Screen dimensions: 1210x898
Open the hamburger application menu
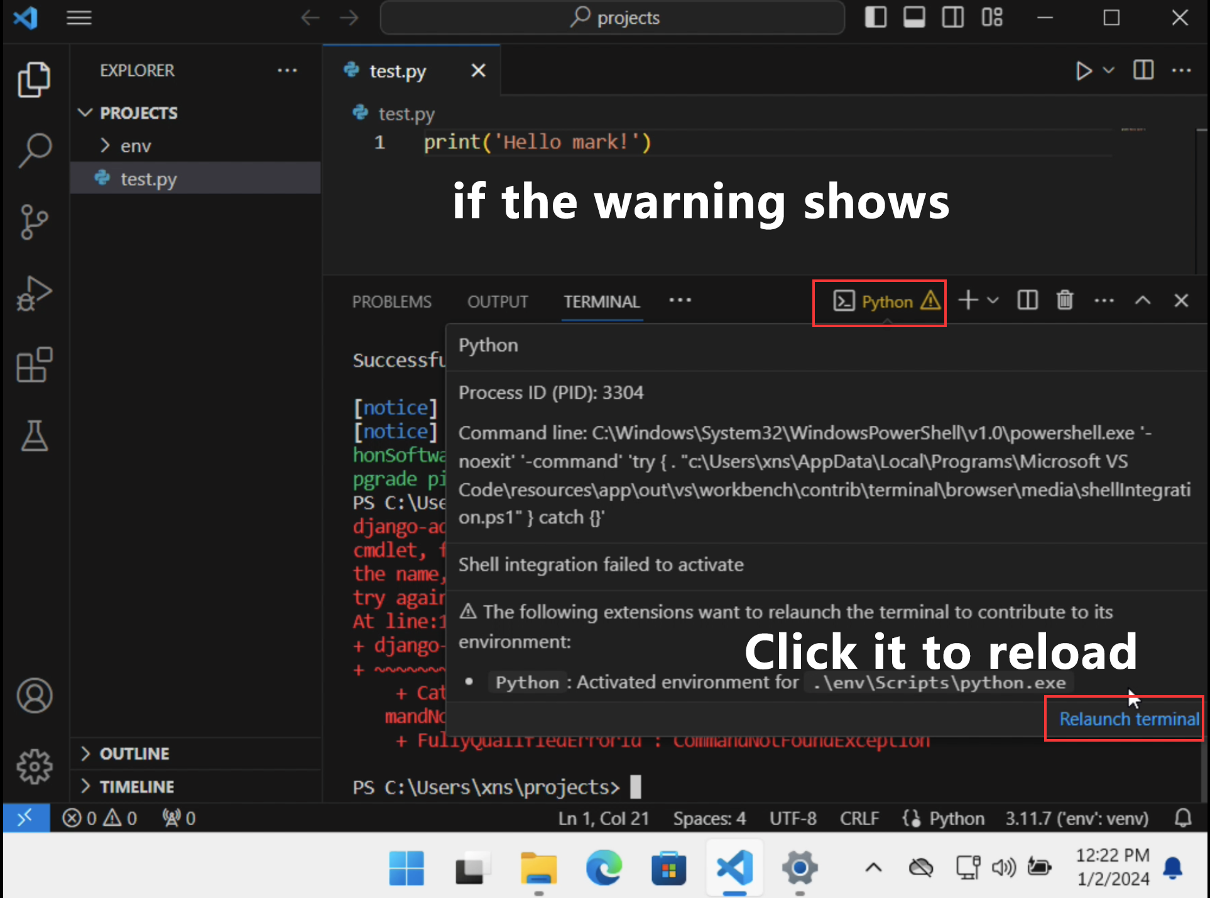[x=79, y=18]
